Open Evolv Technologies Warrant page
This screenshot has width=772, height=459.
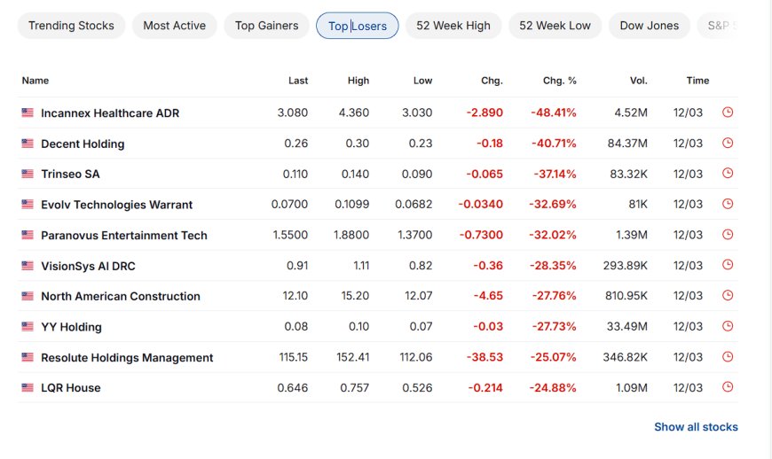pyautogui.click(x=116, y=205)
